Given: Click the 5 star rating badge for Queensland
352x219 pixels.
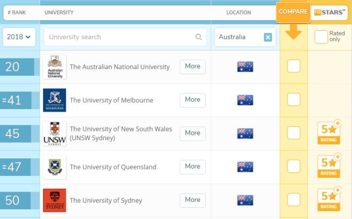Looking at the screenshot, I should (x=329, y=166).
